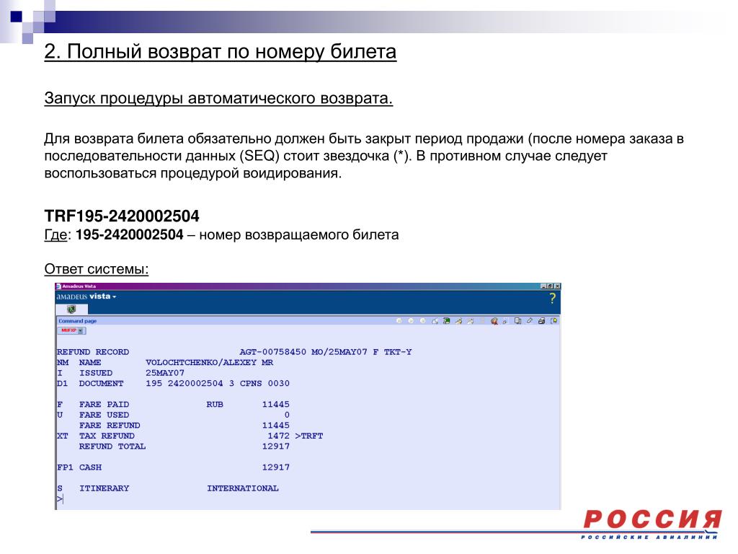This screenshot has height=554, width=738.
Task: Click the 'Command page' panel title
Action: click(x=77, y=321)
